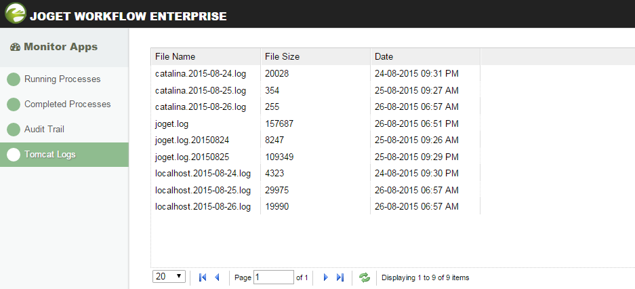Viewport: 635px width, 289px height.
Task: Select Audit Trail in the sidebar
Action: tap(44, 129)
